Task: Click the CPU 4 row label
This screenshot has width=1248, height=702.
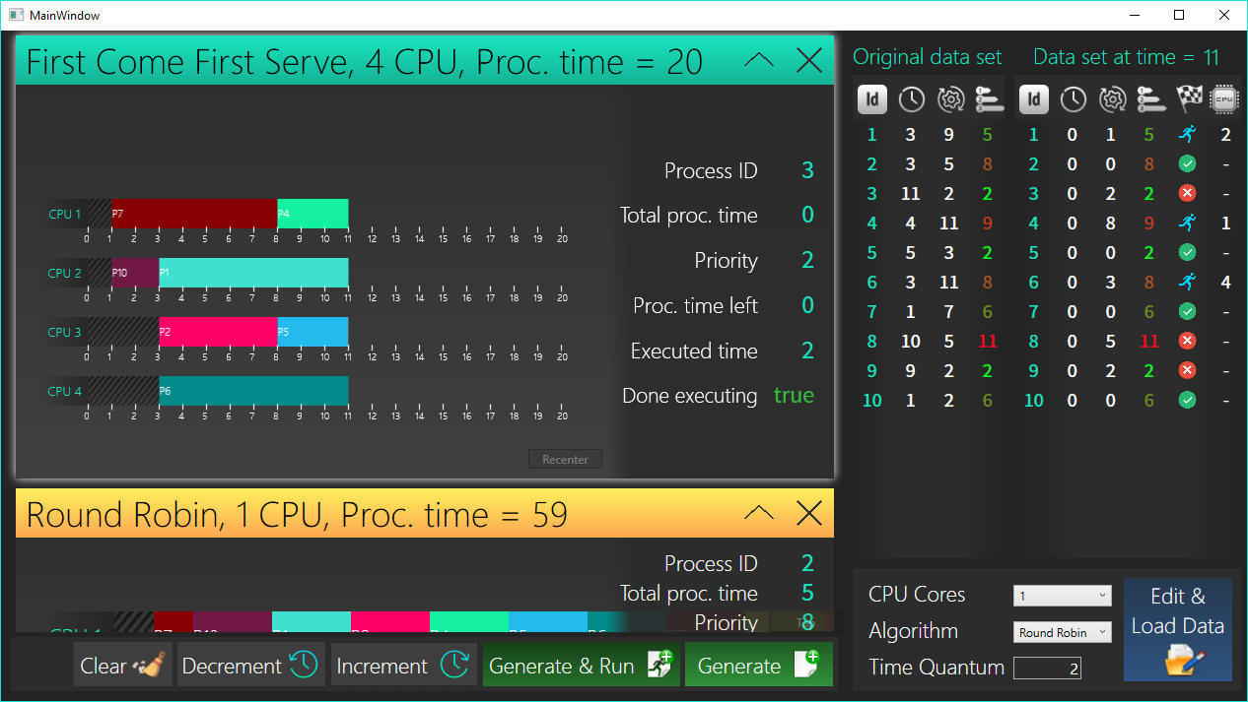Action: 65,391
